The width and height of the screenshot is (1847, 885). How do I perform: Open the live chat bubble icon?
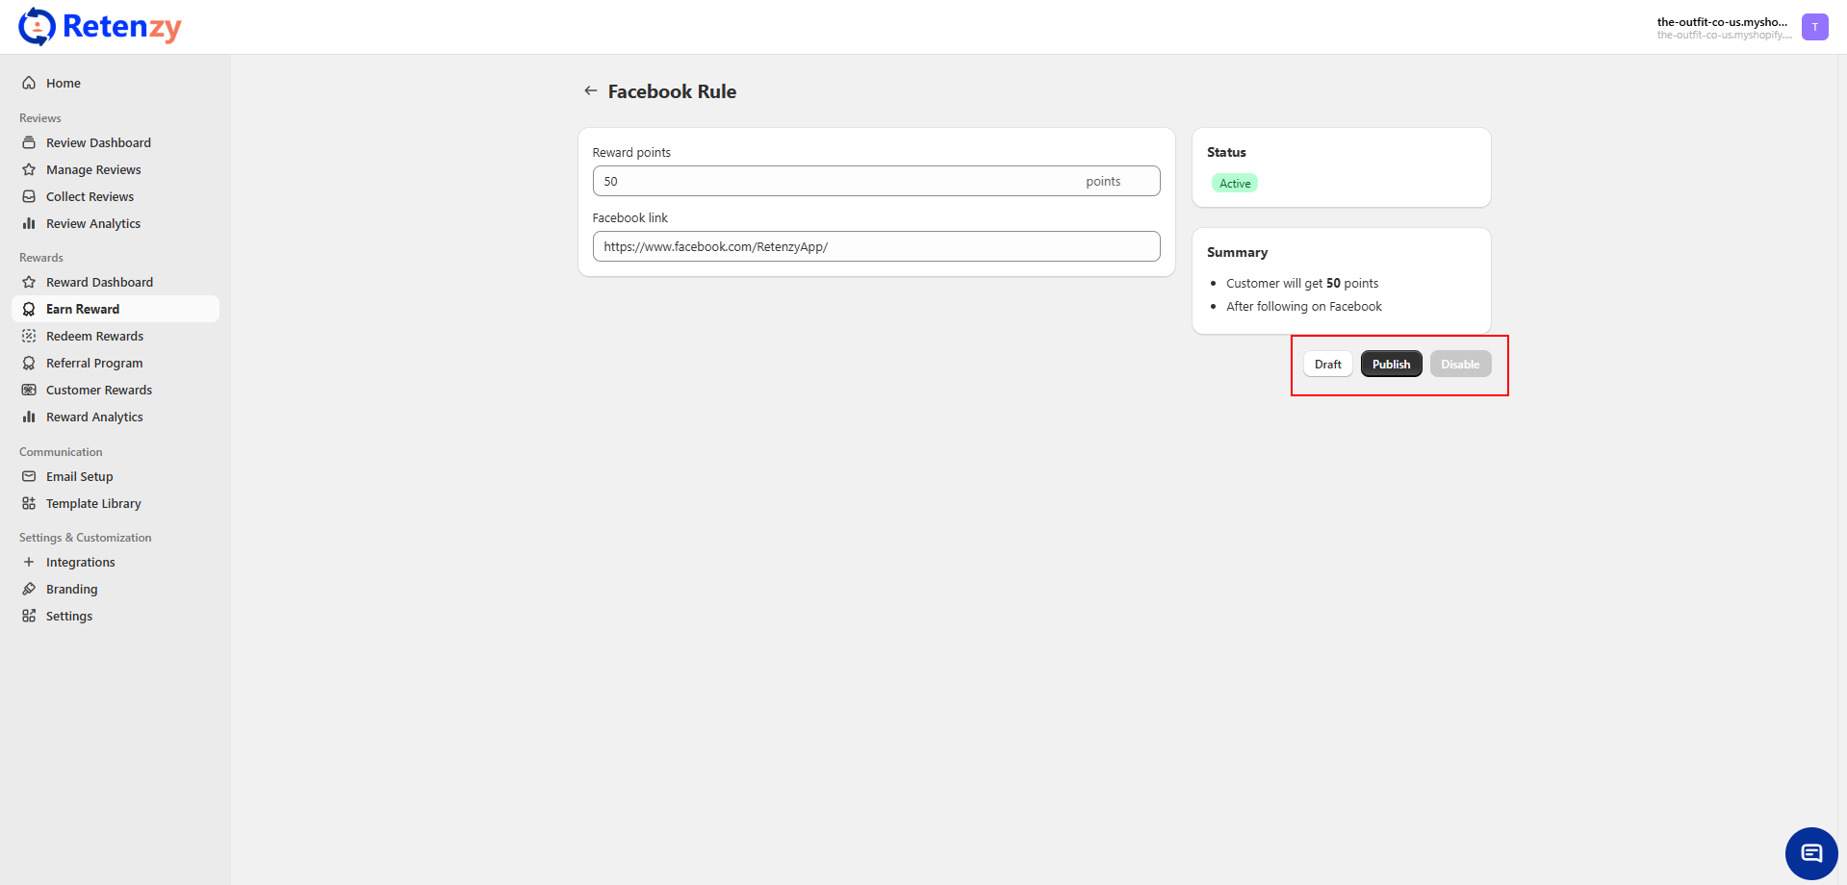click(1810, 853)
